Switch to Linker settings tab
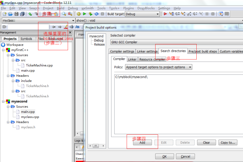The image size is (243, 162). tap(147, 51)
